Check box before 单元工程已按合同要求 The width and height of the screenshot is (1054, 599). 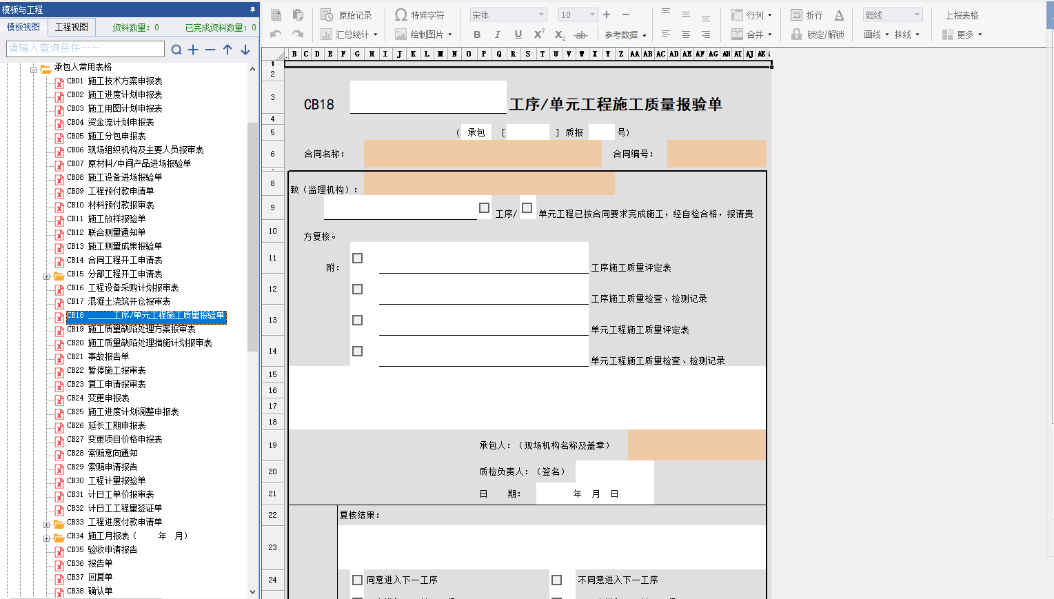(527, 207)
